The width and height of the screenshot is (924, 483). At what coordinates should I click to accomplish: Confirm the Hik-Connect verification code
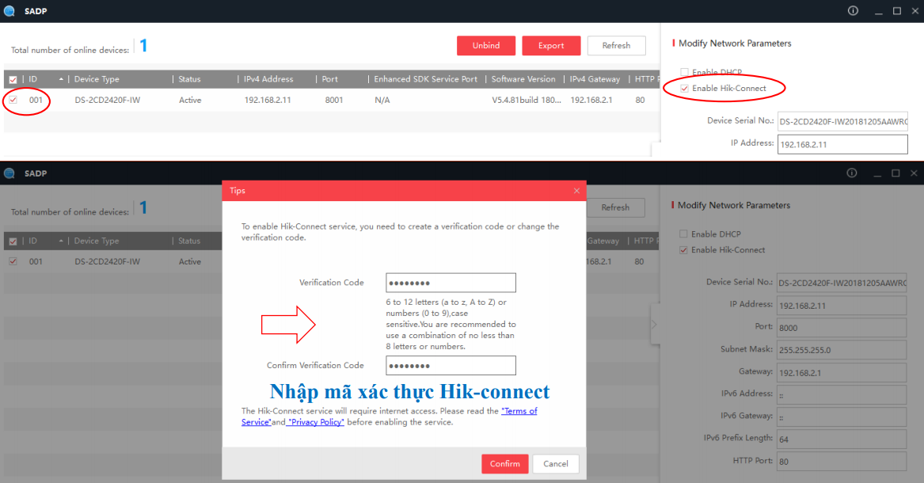tap(504, 464)
